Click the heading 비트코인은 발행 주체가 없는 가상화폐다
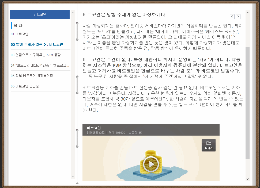Image resolution: width=260 pixels, height=188 pixels. click(124, 15)
